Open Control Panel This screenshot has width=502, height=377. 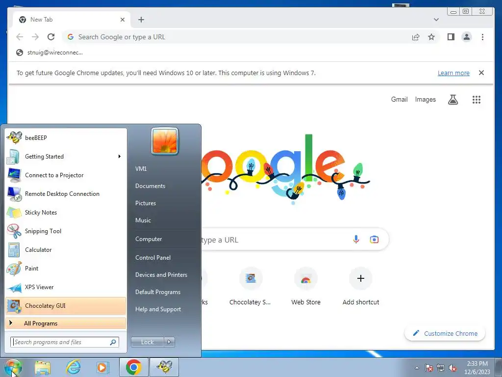pyautogui.click(x=153, y=258)
